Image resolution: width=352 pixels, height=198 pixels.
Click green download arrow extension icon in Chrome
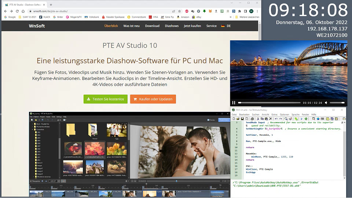(x=204, y=11)
